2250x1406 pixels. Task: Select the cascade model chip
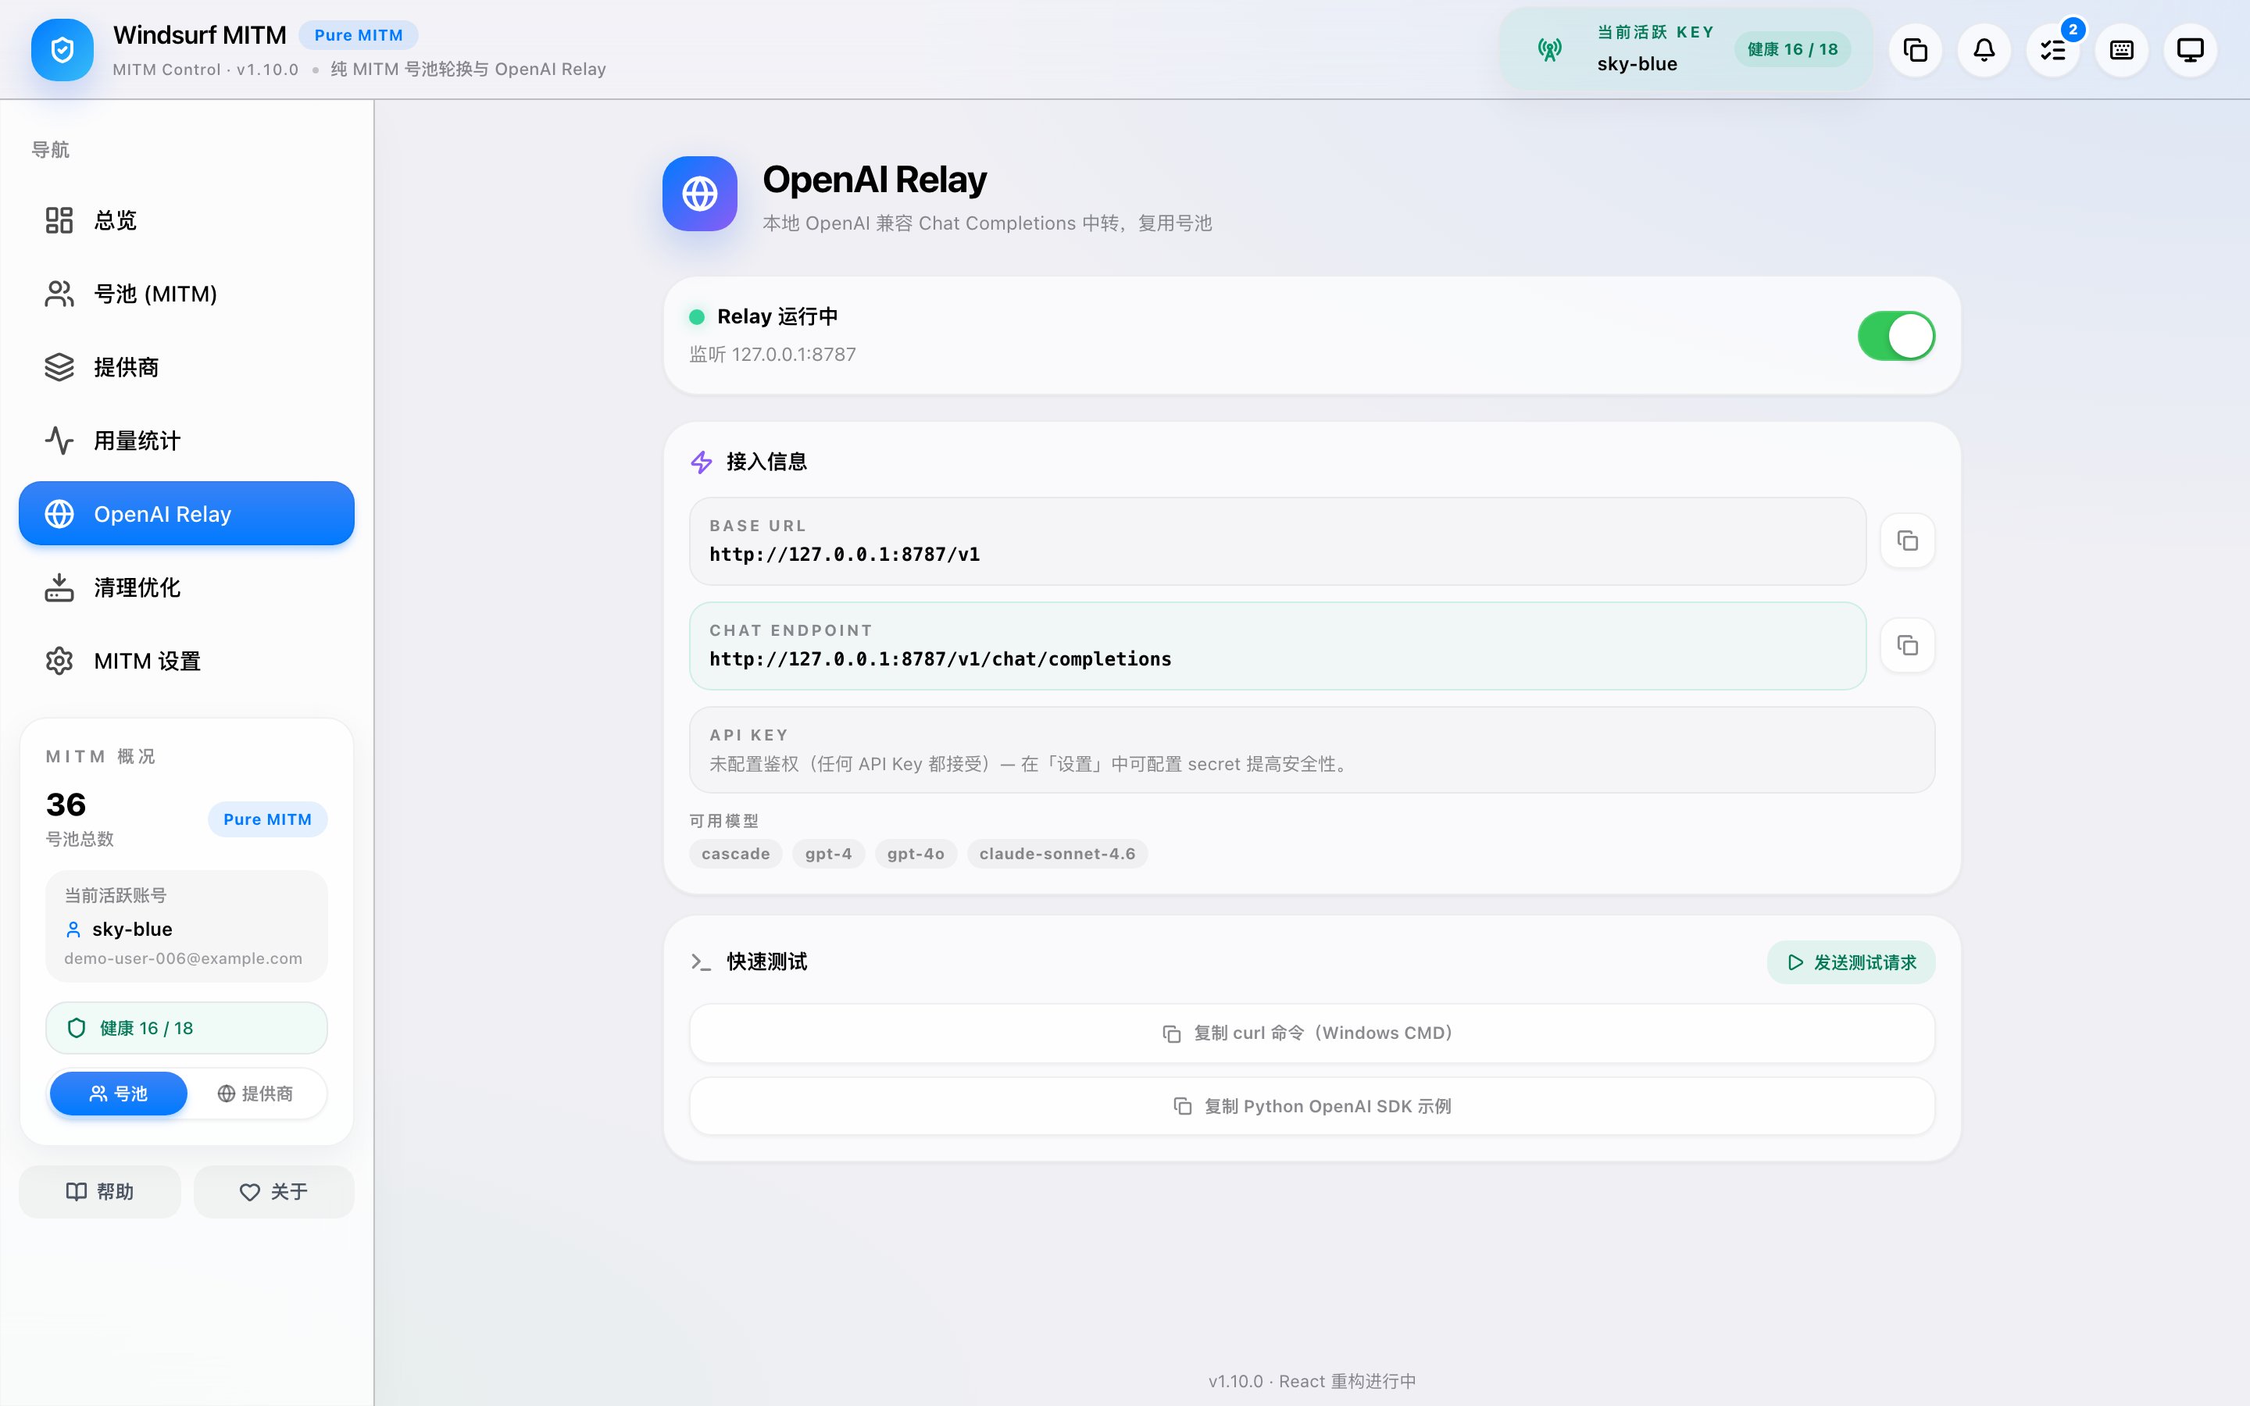(x=735, y=854)
